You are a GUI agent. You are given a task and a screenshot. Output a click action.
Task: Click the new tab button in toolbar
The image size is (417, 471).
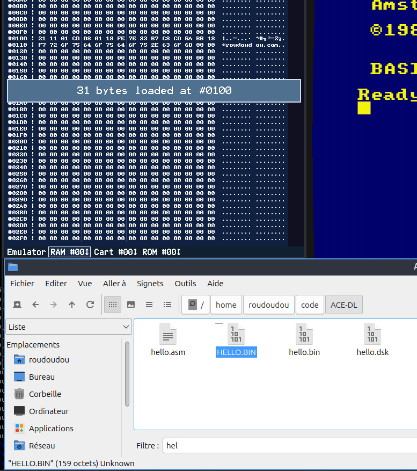(17, 305)
